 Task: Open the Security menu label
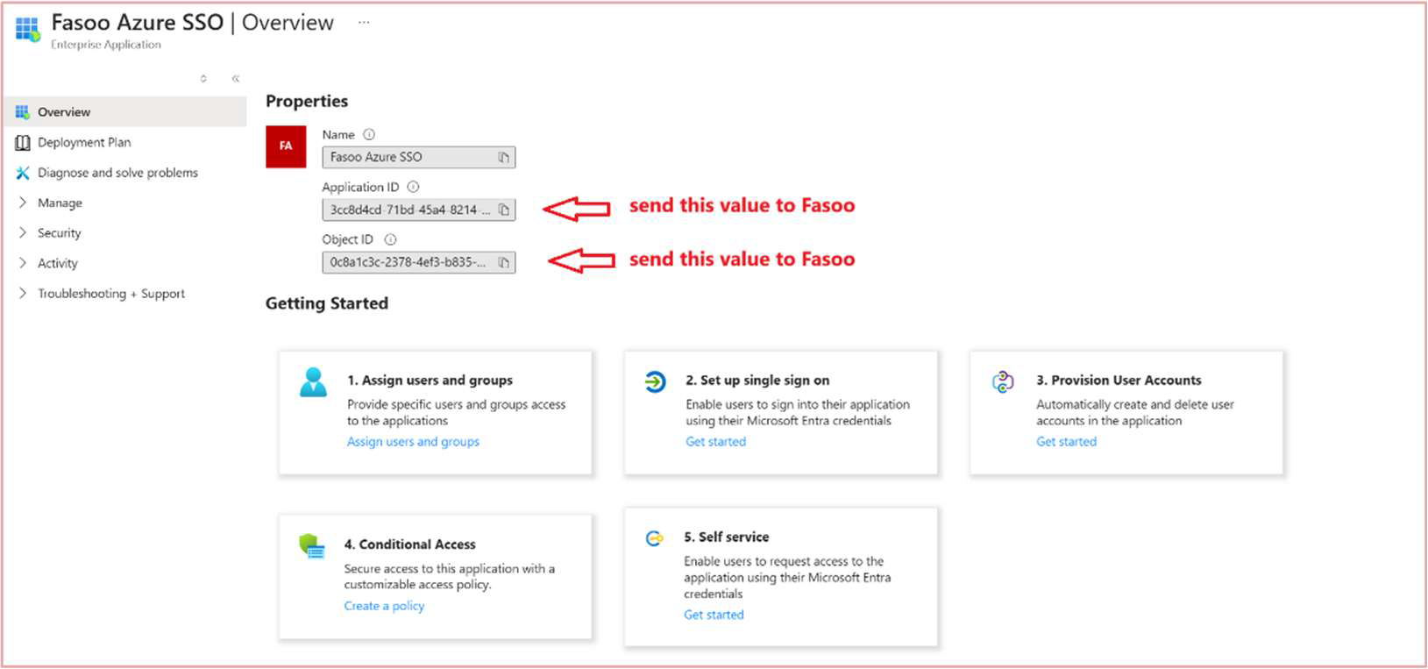pos(60,233)
